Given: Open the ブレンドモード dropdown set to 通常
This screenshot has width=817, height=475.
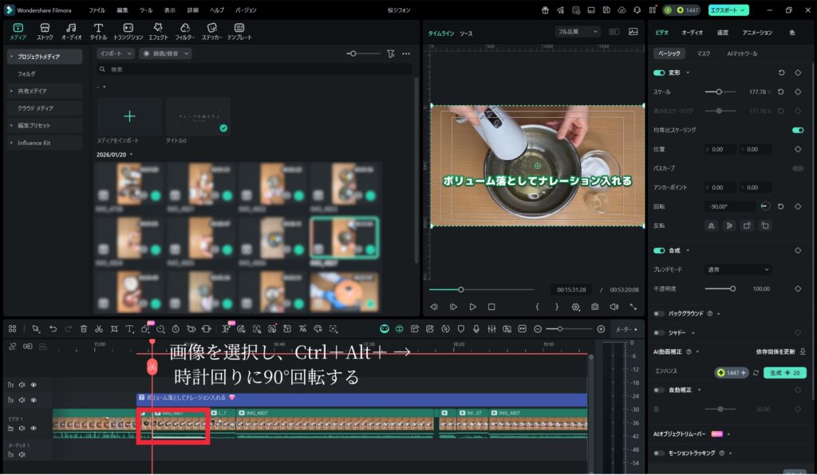Looking at the screenshot, I should (739, 269).
